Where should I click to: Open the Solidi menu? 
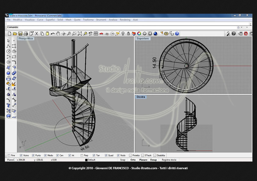tap(60, 20)
